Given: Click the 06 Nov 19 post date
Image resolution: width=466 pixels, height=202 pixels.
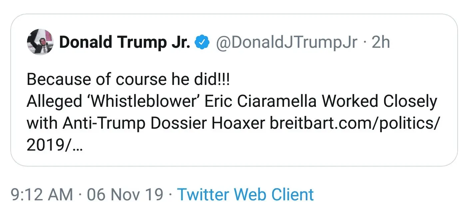Looking at the screenshot, I should pyautogui.click(x=125, y=194).
